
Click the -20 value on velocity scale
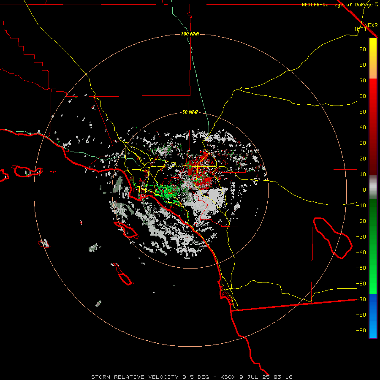[x=361, y=221]
